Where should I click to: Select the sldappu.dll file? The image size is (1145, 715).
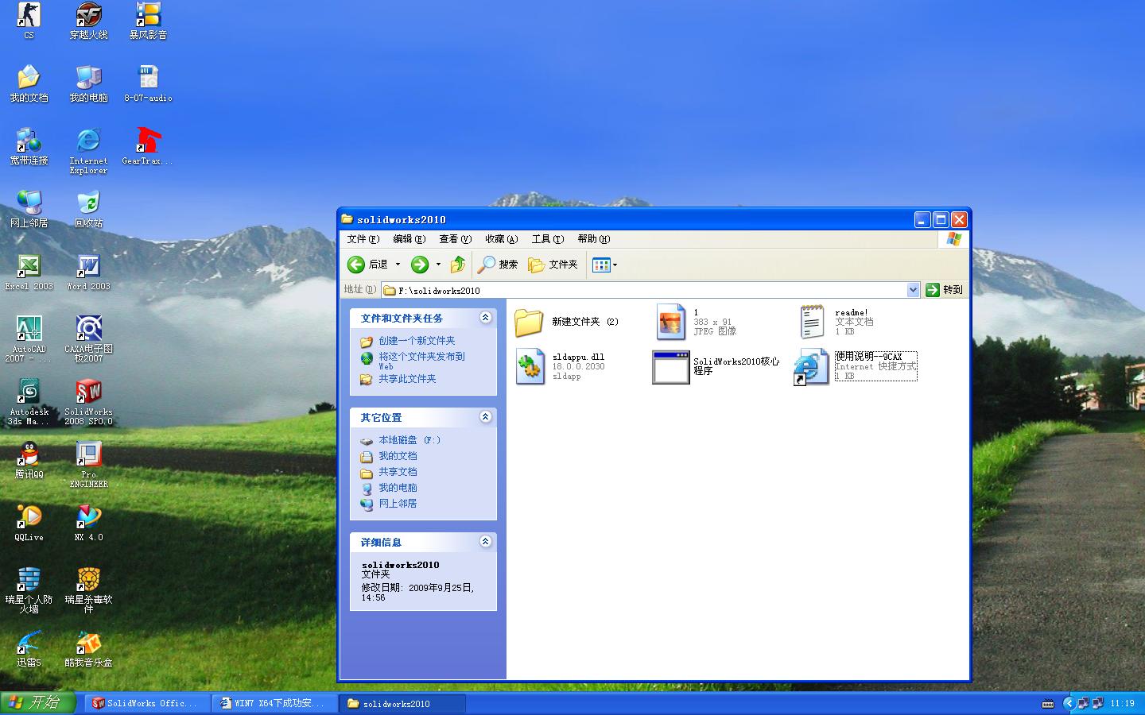click(560, 366)
